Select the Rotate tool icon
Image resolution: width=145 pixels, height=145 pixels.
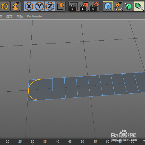tap(5, 6)
